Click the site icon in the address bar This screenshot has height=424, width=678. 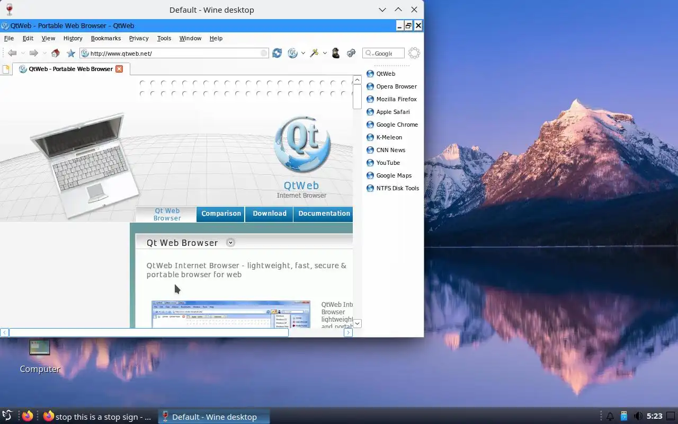[x=85, y=53]
